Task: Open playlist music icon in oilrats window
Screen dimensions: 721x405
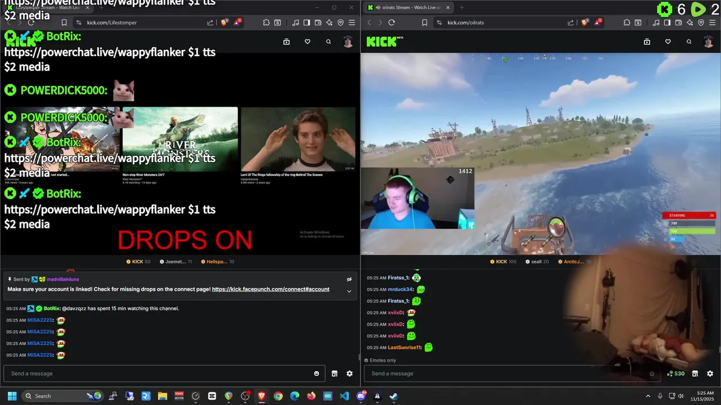Action: click(x=656, y=22)
